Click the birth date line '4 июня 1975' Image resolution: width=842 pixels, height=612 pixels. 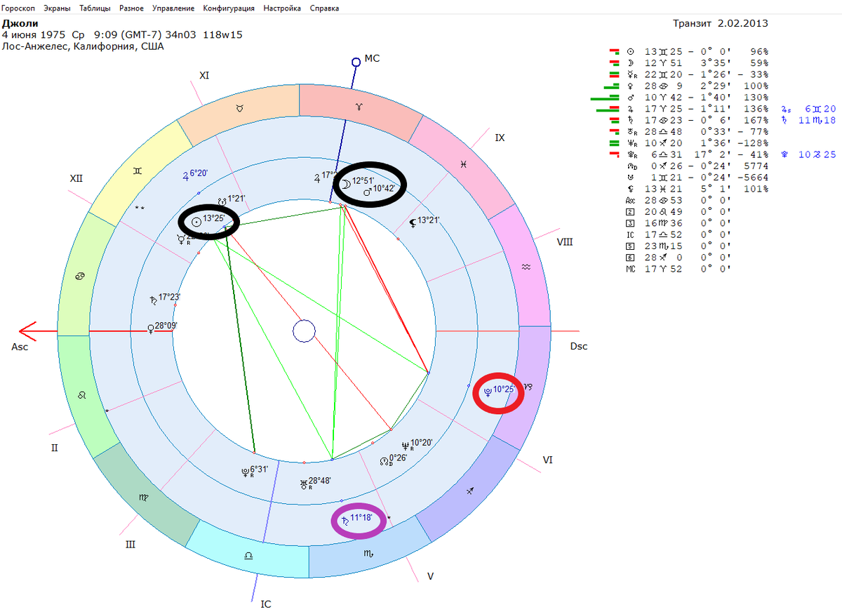pos(35,34)
